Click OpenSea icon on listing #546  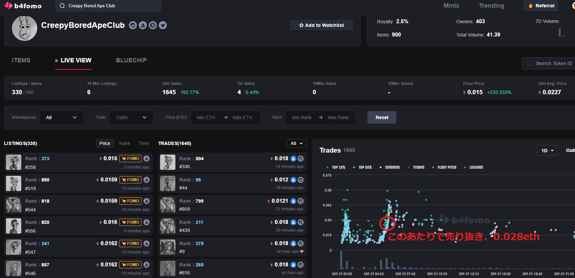(146, 265)
